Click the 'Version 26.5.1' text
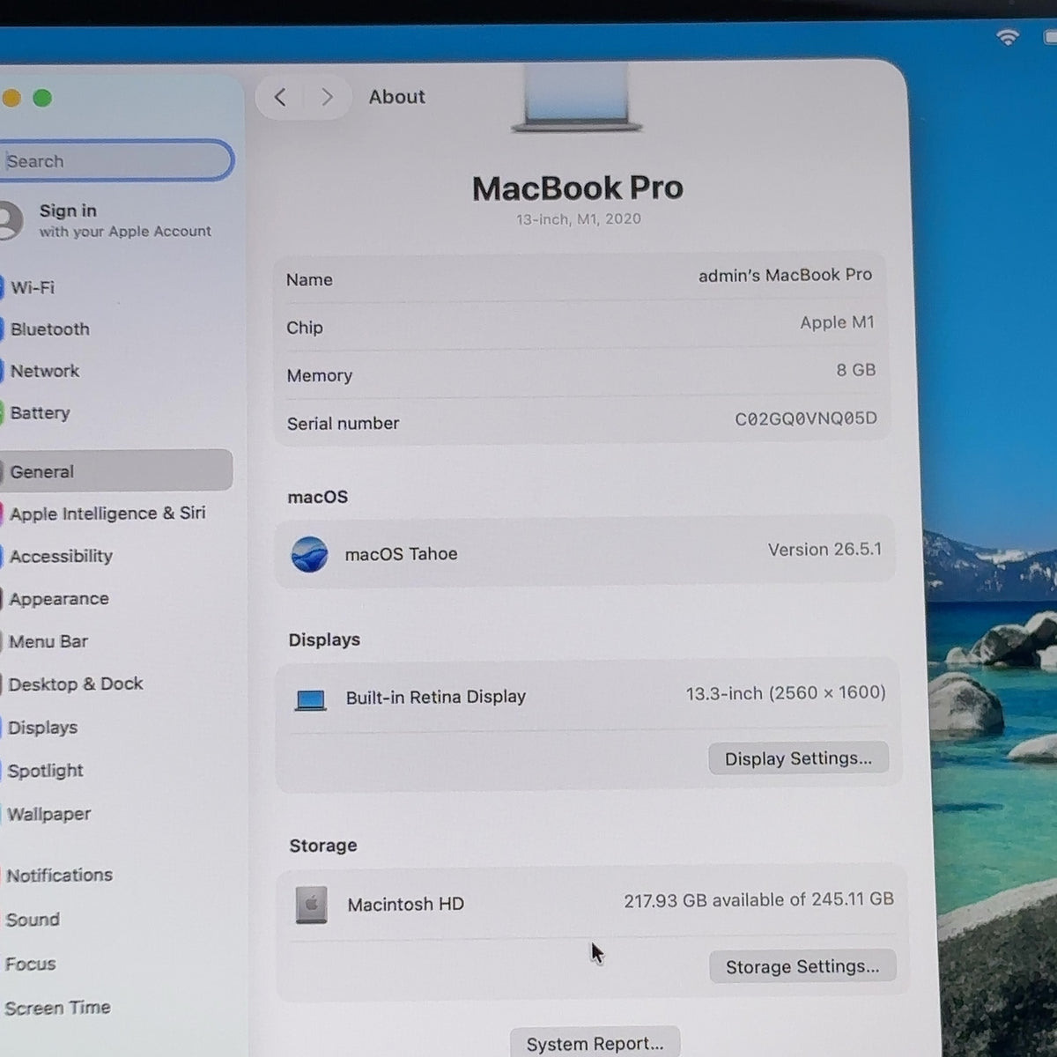This screenshot has width=1057, height=1057. coord(824,550)
